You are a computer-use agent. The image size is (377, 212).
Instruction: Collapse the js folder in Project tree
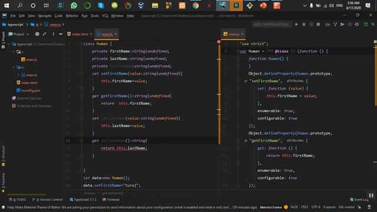14,52
